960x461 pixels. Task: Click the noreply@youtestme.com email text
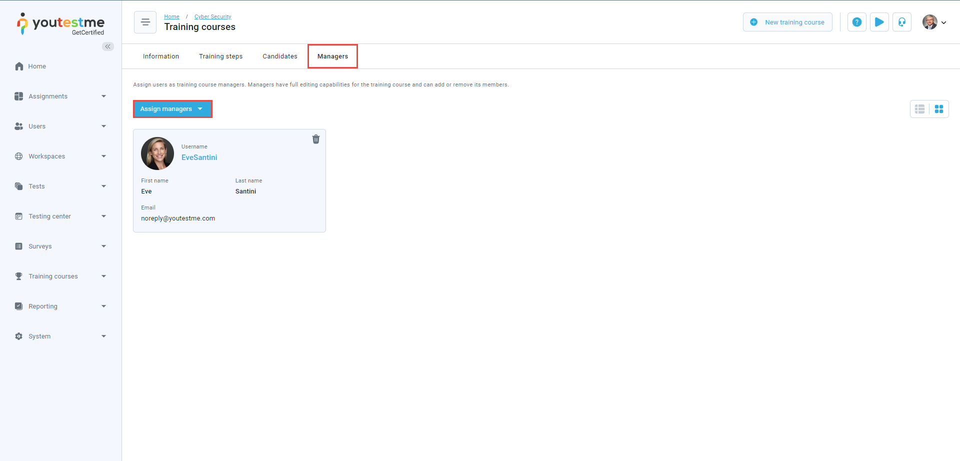(178, 218)
